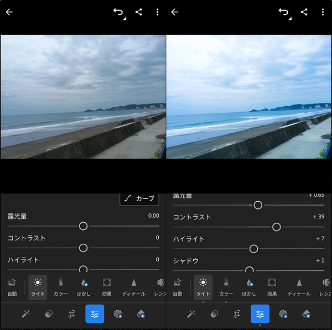Viewport: 332px width, 330px height.
Task: Tap 自動 auto icon in right screen
Action: pyautogui.click(x=178, y=287)
